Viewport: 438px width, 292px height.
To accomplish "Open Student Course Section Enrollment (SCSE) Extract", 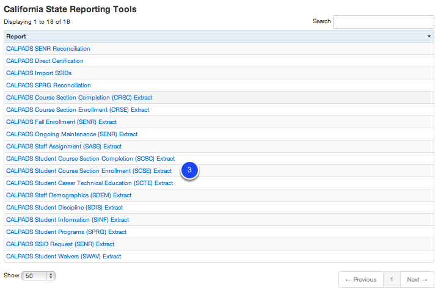I will coord(89,171).
